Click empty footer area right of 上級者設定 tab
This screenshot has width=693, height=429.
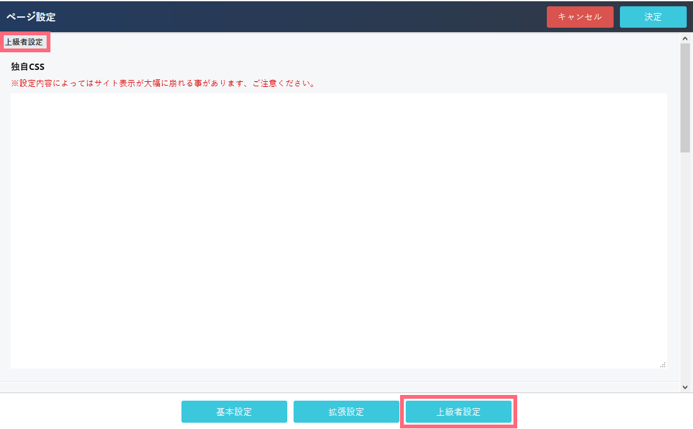pos(598,412)
